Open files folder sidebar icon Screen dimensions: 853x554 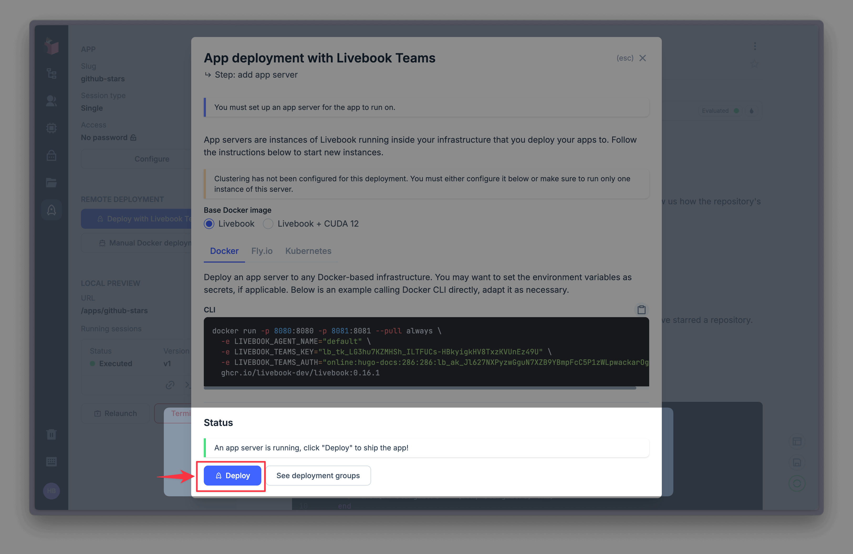[x=51, y=183]
